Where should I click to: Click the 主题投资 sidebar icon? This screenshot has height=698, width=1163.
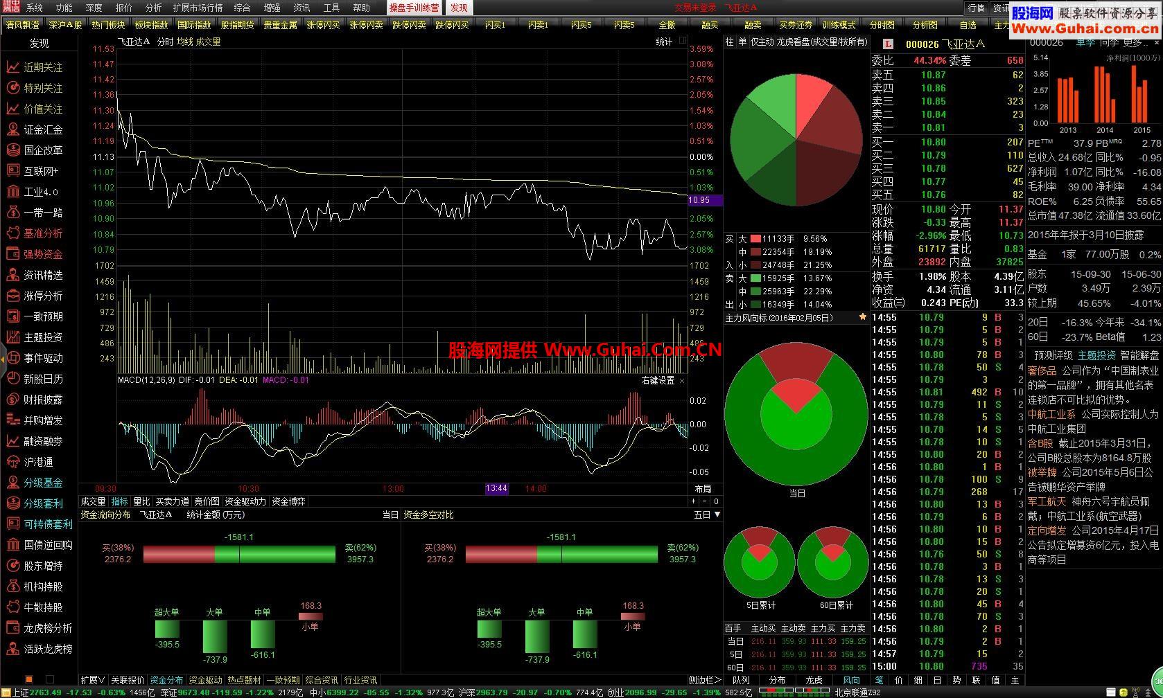[12, 337]
